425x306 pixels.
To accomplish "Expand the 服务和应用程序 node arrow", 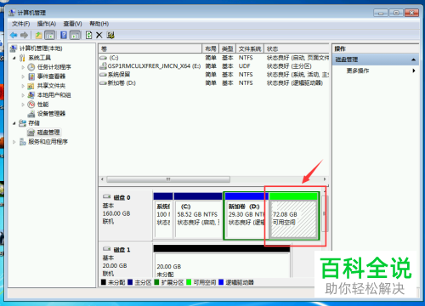I will pos(14,142).
